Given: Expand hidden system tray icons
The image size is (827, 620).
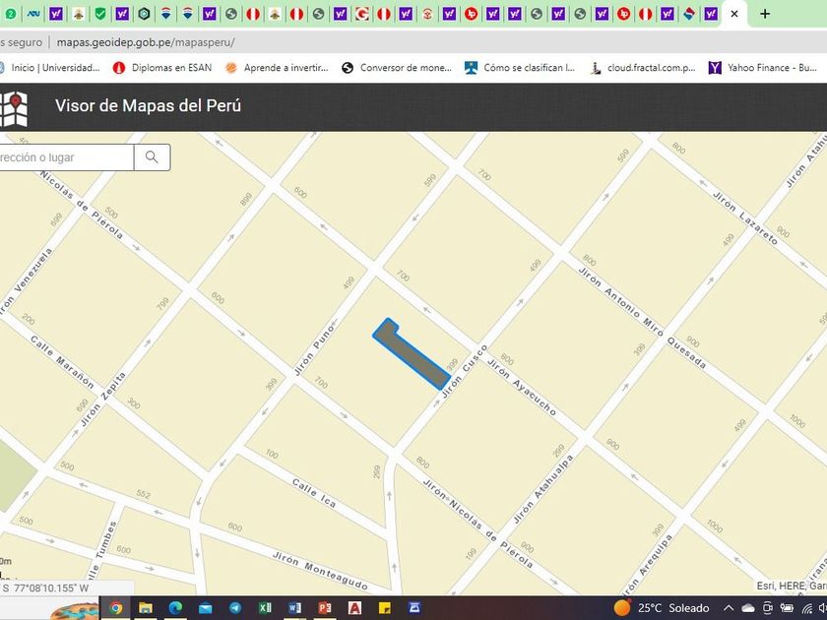Looking at the screenshot, I should point(731,608).
